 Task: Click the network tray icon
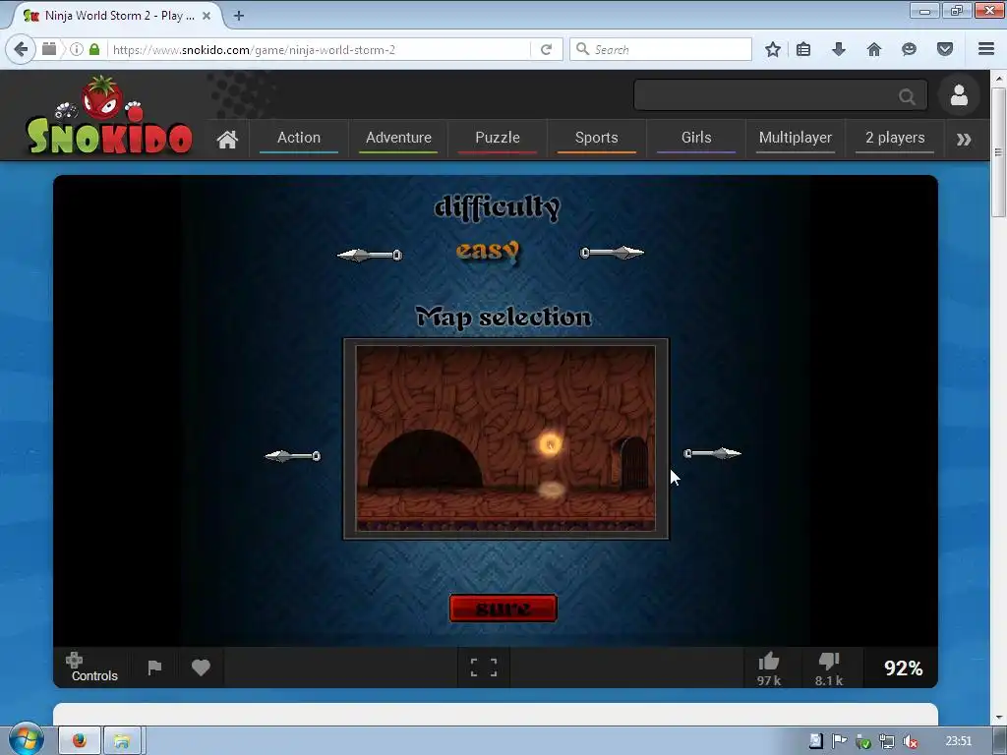click(x=887, y=741)
